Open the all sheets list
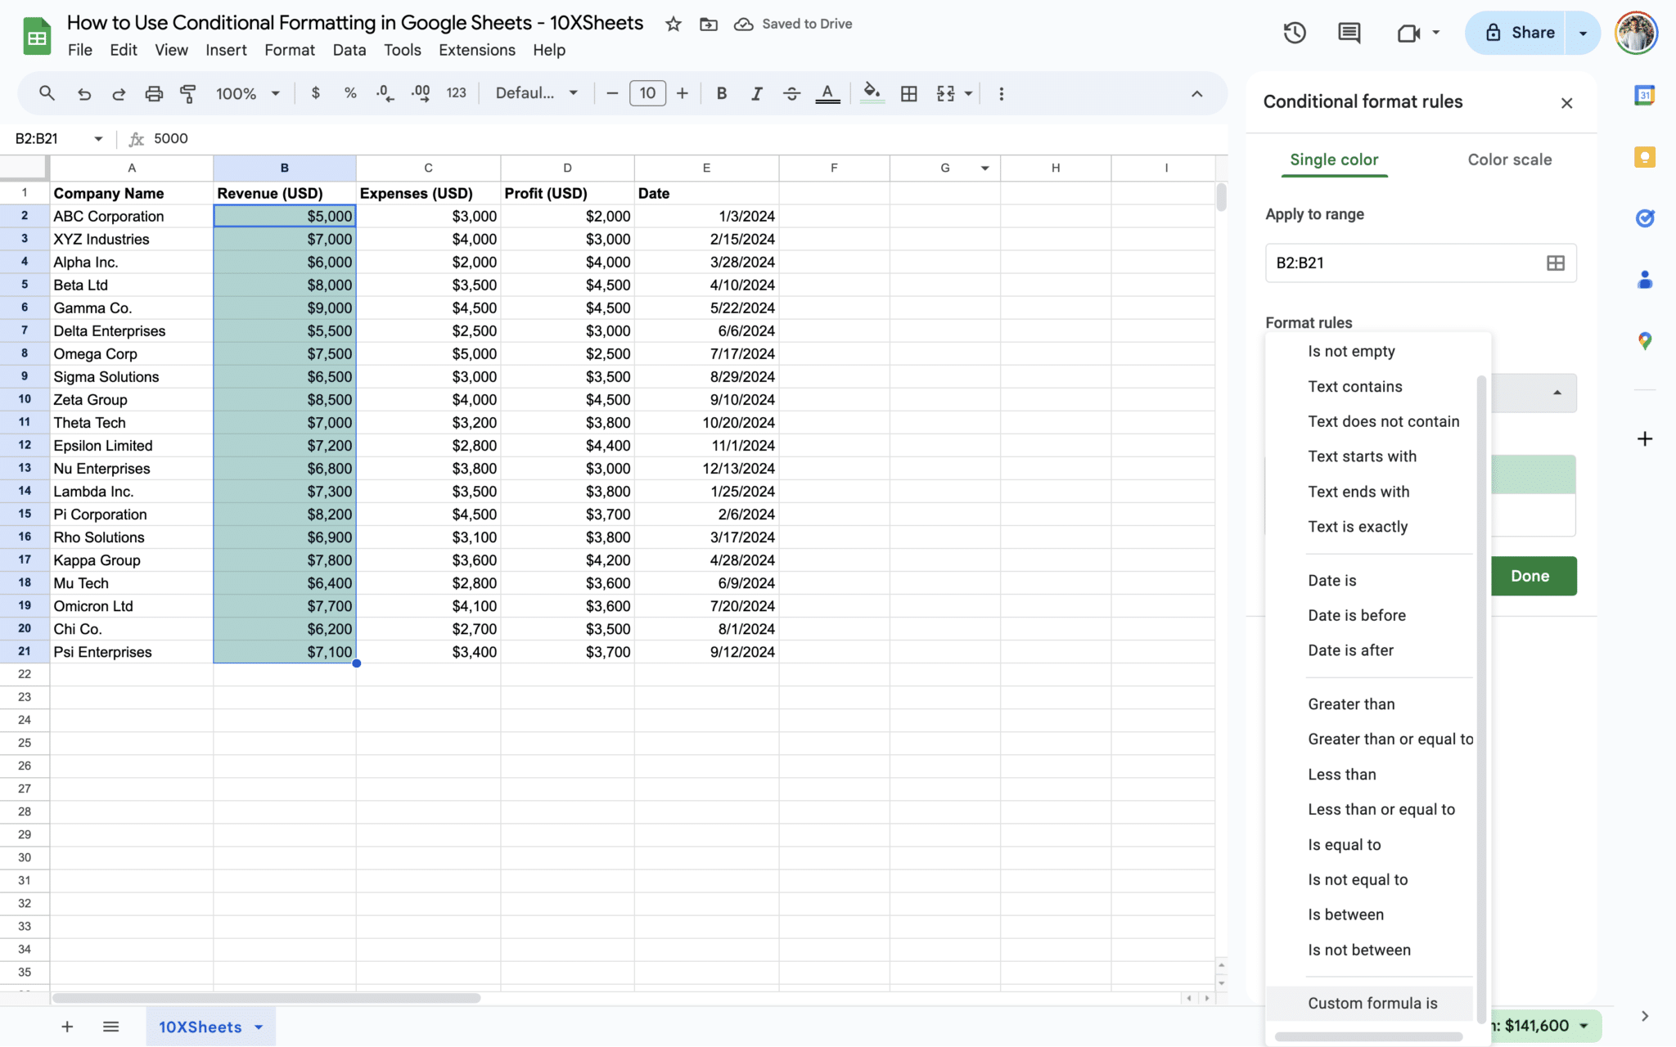The image size is (1676, 1047). pos(111,1027)
